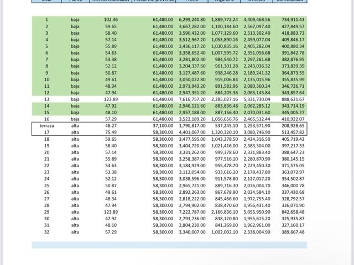
Task: Select the light blue bar below the table
Action: click(169, 245)
